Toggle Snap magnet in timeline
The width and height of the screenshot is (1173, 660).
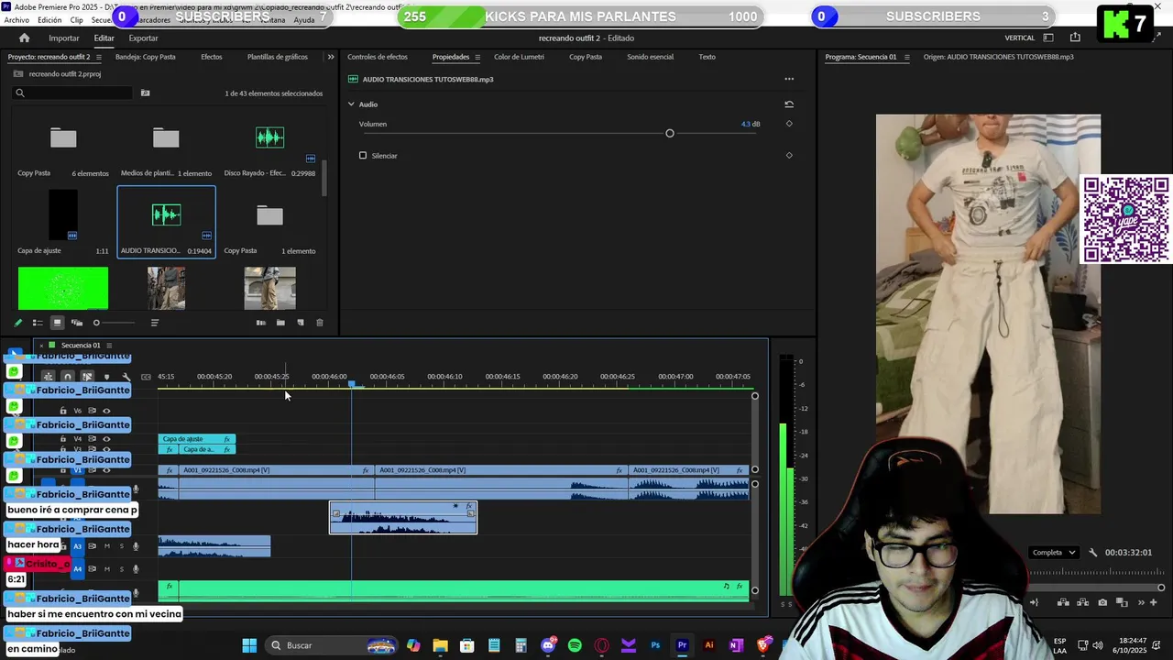click(67, 377)
